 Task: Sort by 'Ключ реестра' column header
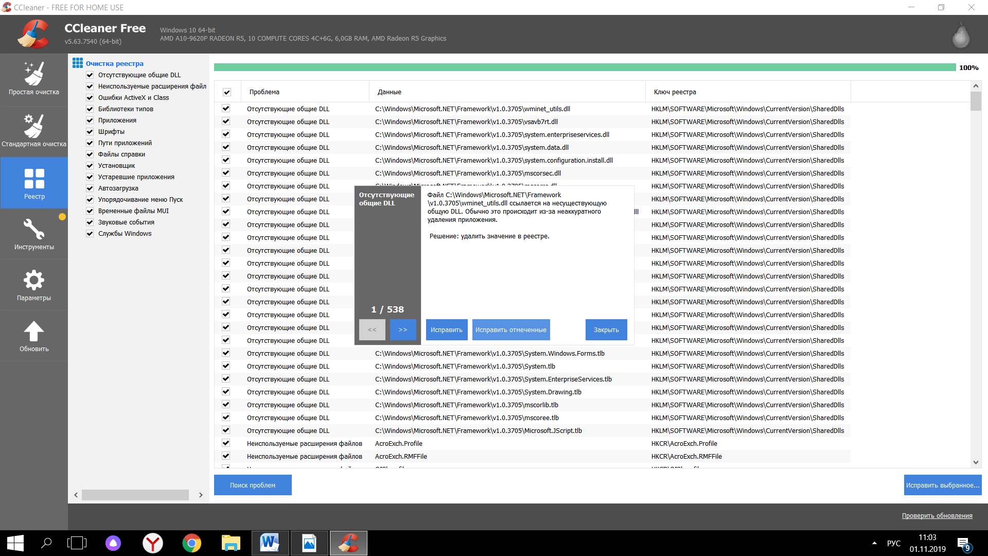748,92
